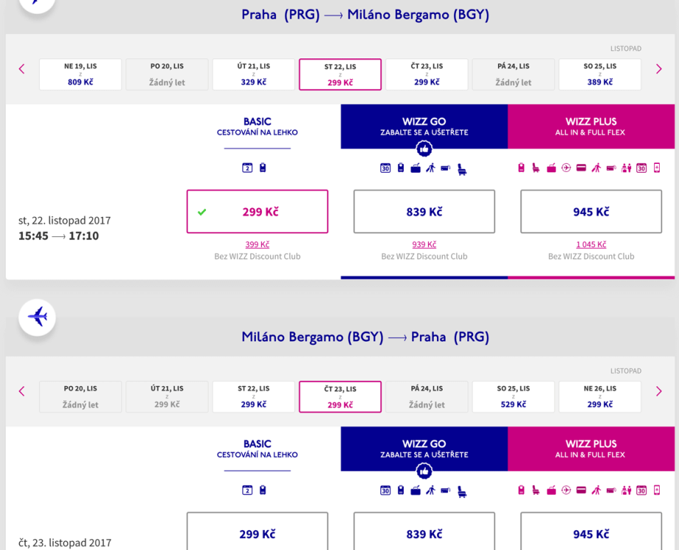Image resolution: width=679 pixels, height=550 pixels.
Task: Show later return dates with right arrow
Action: point(658,391)
